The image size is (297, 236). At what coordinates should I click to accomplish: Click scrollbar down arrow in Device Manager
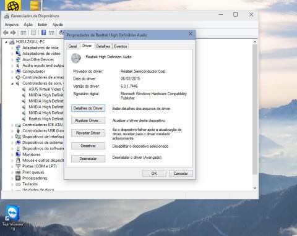[255, 188]
